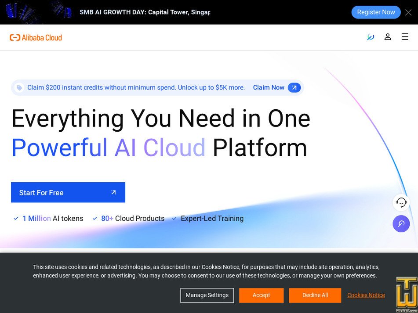The height and width of the screenshot is (313, 418).
Task: Open the purple chat assistant icon
Action: tap(401, 224)
